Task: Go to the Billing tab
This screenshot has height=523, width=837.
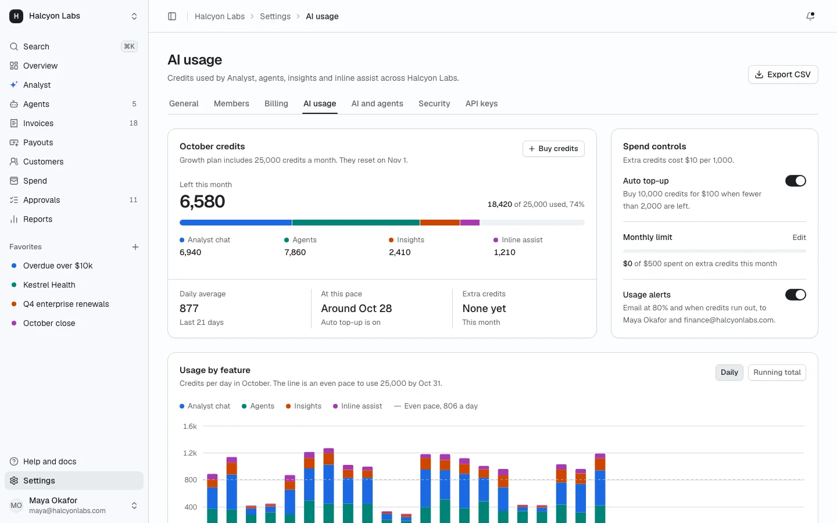Action: 276,103
